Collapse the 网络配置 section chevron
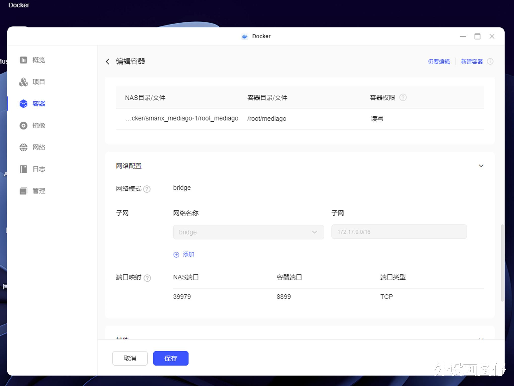The image size is (514, 386). pyautogui.click(x=481, y=166)
